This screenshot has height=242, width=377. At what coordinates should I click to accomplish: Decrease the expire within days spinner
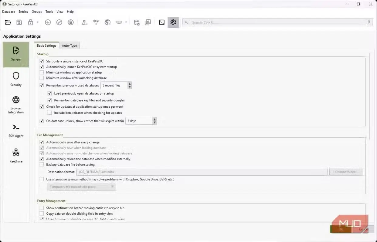pyautogui.click(x=155, y=123)
